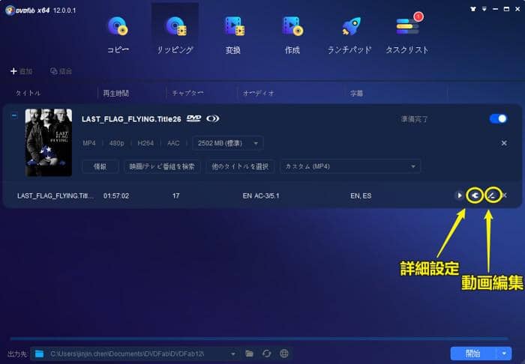
Task: Remove the task with the X beside size row
Action: click(x=504, y=143)
